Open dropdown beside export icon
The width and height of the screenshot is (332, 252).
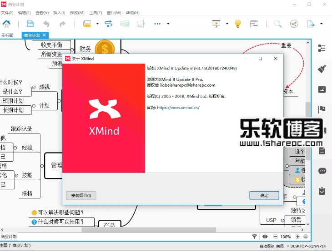pyautogui.click(x=321, y=24)
